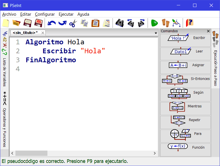Viewport: 220px width, 166px height.
Task: Insert the Mientras loop
Action: 185,109
